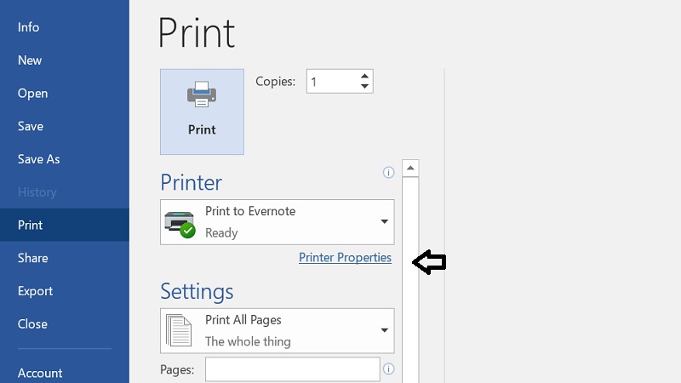Open the Share menu item
Screen dimensions: 681x383
(x=33, y=258)
